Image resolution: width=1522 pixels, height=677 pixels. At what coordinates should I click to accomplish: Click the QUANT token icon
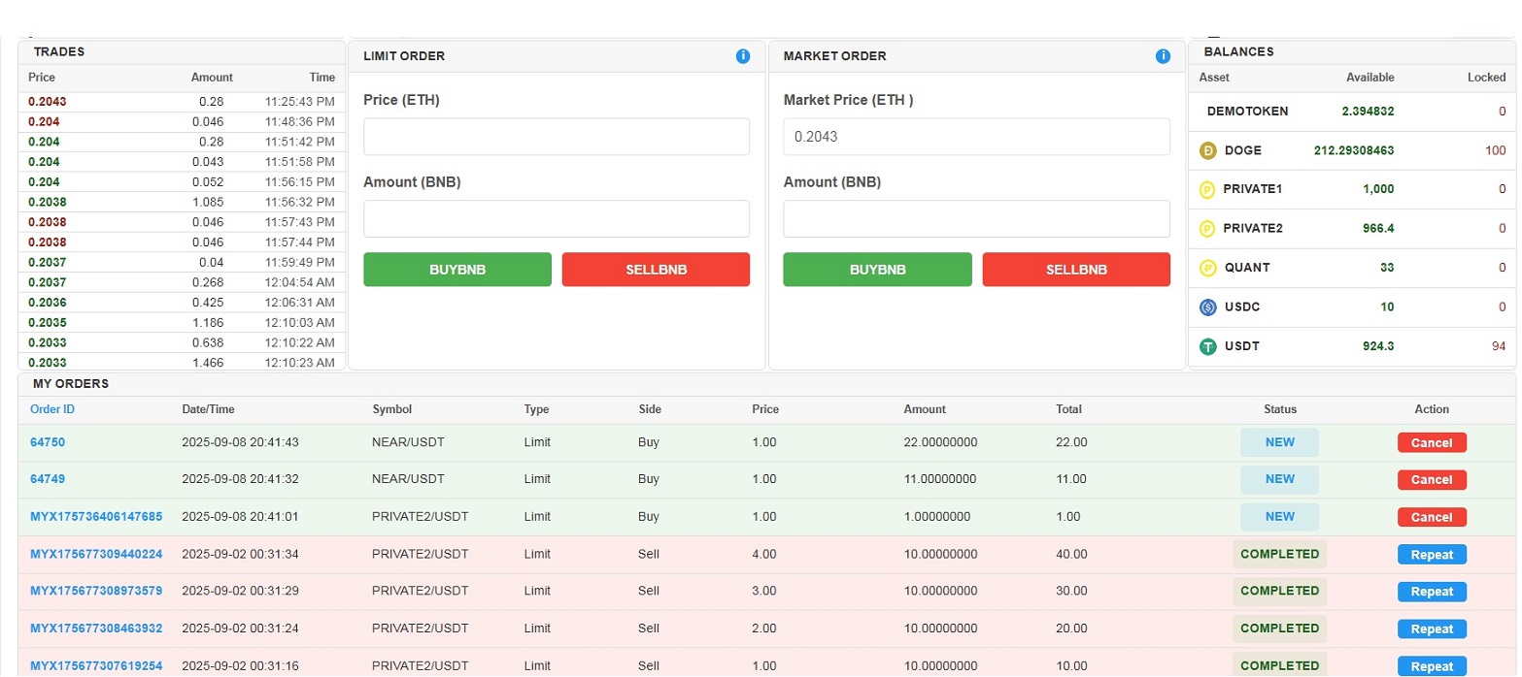click(x=1207, y=268)
